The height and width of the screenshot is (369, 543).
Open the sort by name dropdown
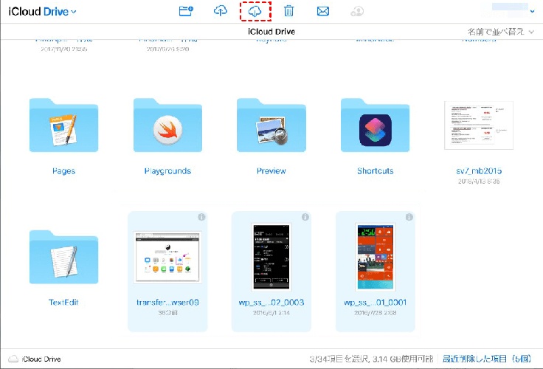[x=500, y=32]
